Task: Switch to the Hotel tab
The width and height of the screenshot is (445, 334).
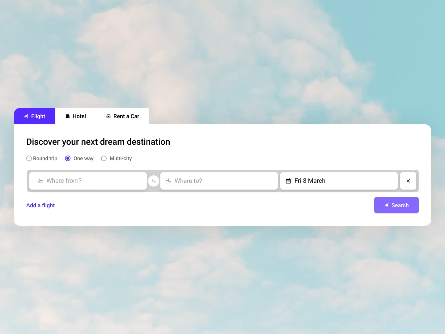Action: (75, 116)
